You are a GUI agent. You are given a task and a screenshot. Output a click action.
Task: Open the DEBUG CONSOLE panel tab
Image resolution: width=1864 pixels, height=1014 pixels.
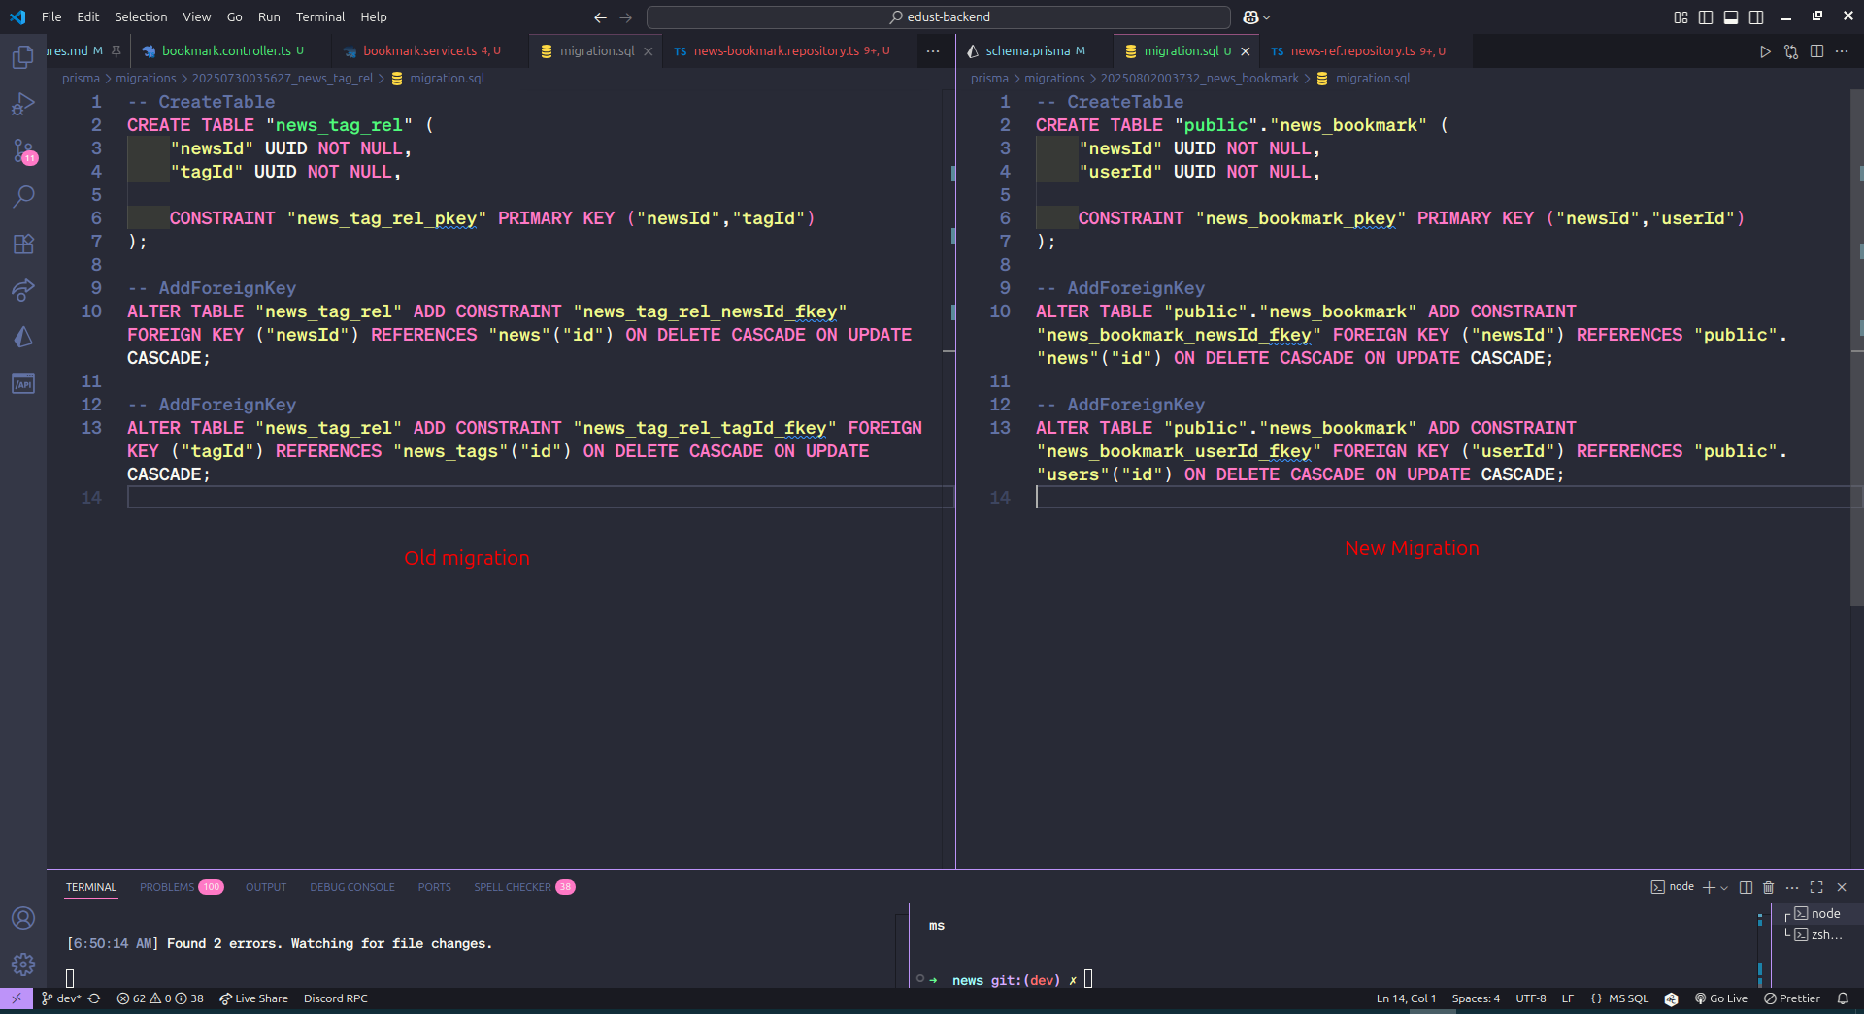352,887
